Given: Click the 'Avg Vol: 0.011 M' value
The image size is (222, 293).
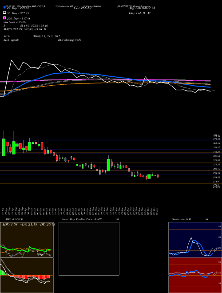Looking at the screenshot, I should coord(142,8).
